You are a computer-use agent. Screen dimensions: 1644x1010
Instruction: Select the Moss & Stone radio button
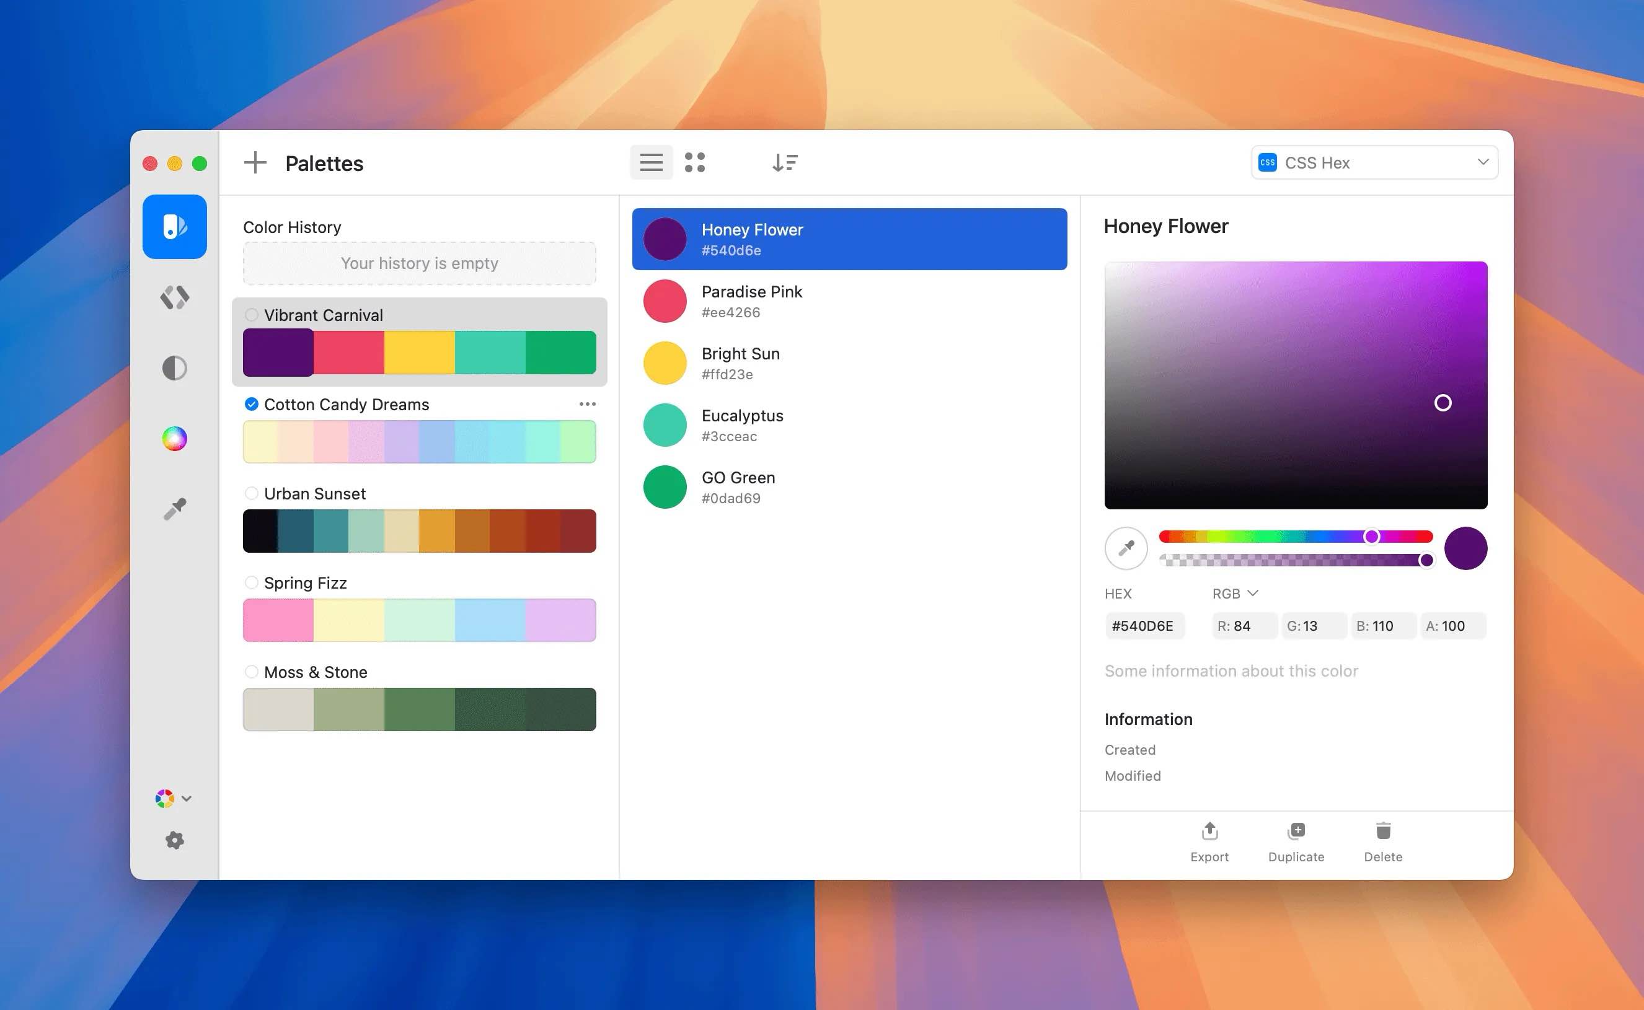click(252, 672)
